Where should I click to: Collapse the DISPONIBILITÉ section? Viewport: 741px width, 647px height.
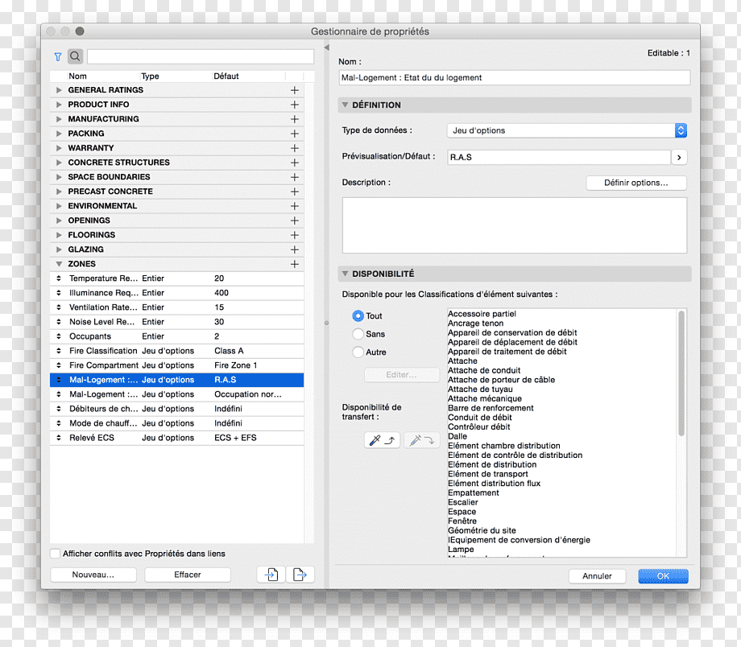coord(345,274)
